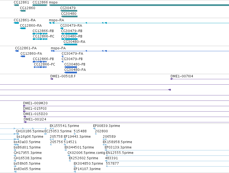The height and width of the screenshot is (173, 229).
Task: Click the CG30479-PB protein label
Action: (x=72, y=59)
